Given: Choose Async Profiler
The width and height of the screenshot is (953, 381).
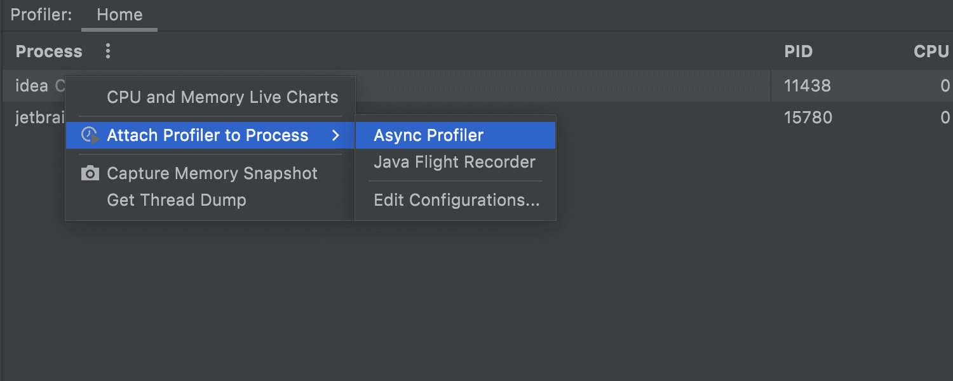Looking at the screenshot, I should click(x=456, y=135).
